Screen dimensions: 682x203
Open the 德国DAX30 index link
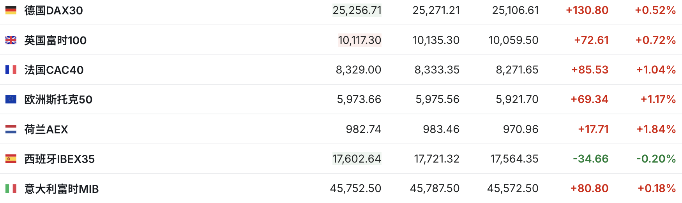coord(53,10)
